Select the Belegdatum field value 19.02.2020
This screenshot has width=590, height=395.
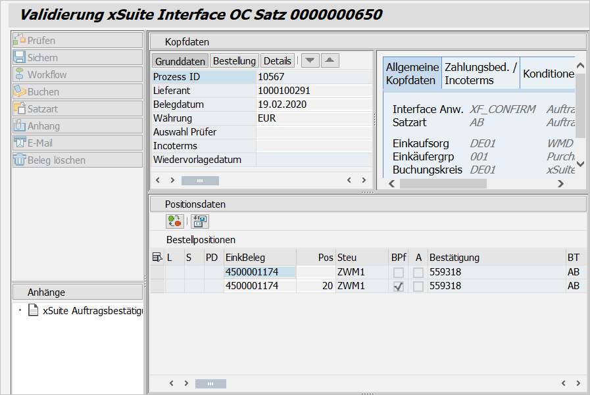[x=314, y=105]
